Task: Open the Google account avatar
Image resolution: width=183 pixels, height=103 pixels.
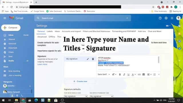Action: pyautogui.click(x=178, y=18)
